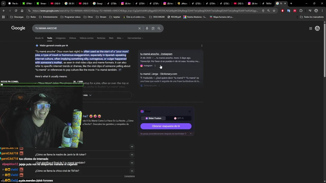Open the media controls icon in toolbar
This screenshot has height=183, width=326.
point(310,11)
